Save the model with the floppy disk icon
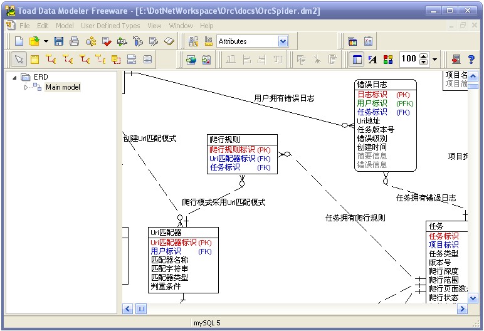 (59, 41)
